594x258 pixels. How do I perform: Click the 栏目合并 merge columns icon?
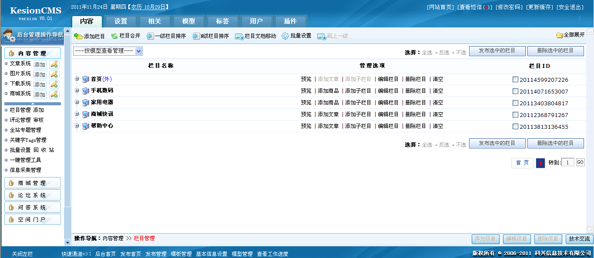[114, 37]
